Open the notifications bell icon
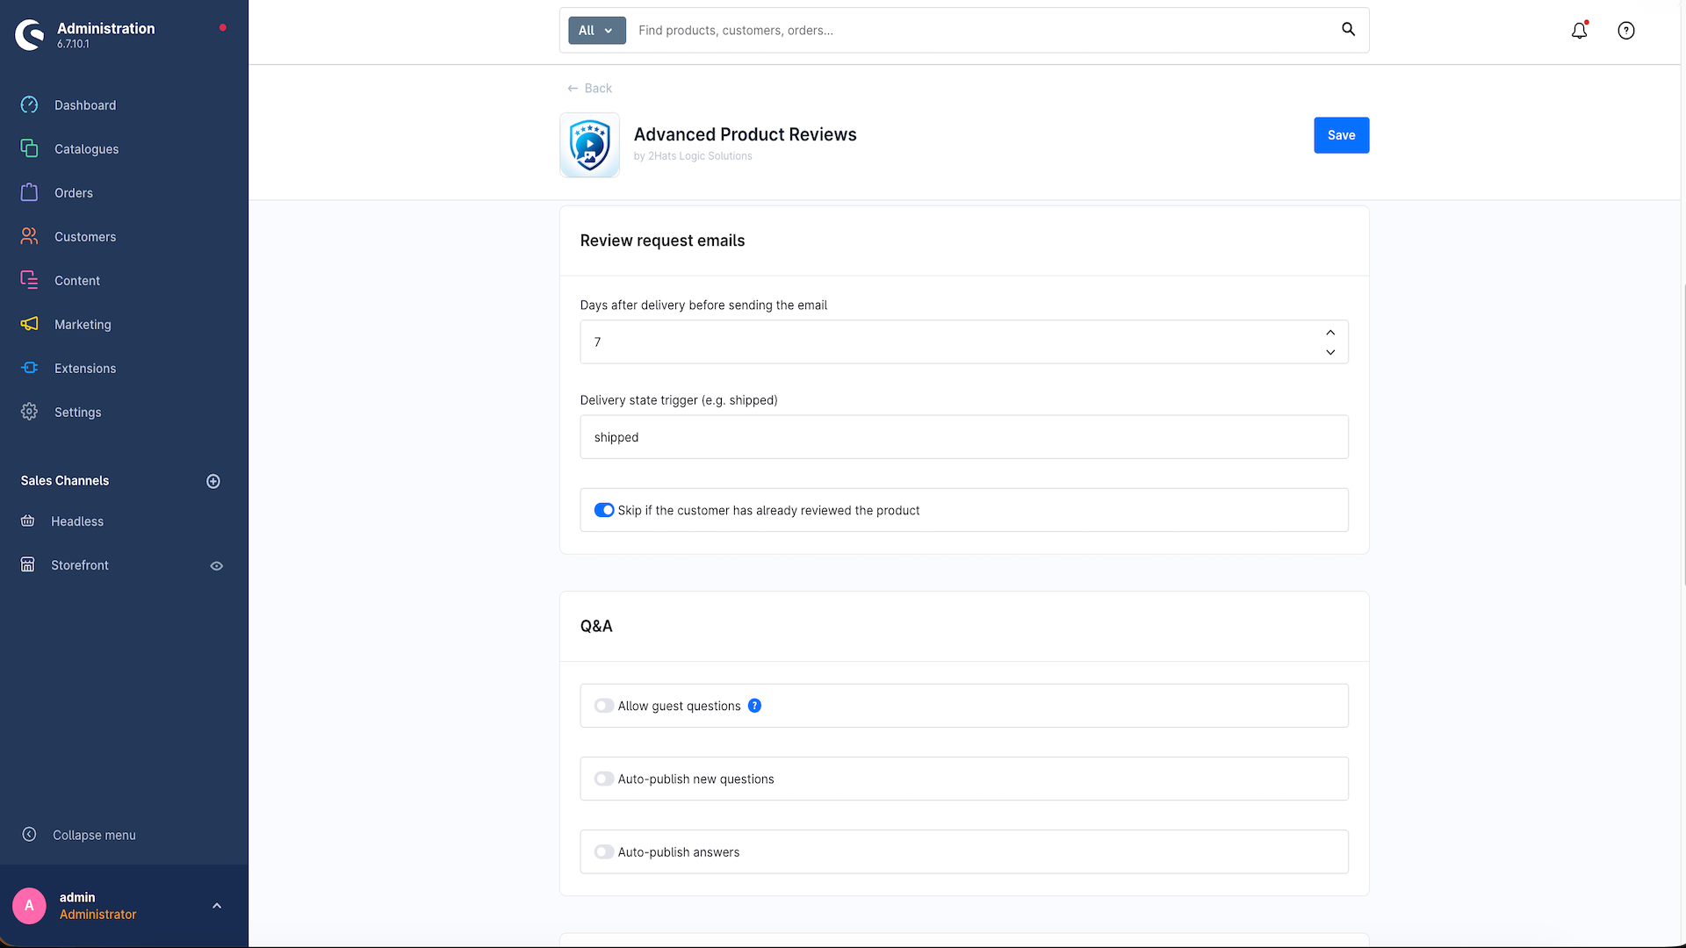This screenshot has height=948, width=1686. click(x=1579, y=31)
